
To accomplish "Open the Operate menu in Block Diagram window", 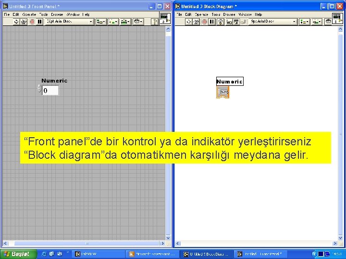I will [201, 14].
